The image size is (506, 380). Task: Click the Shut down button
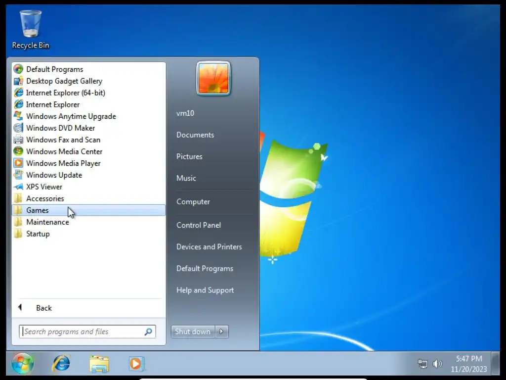point(193,332)
